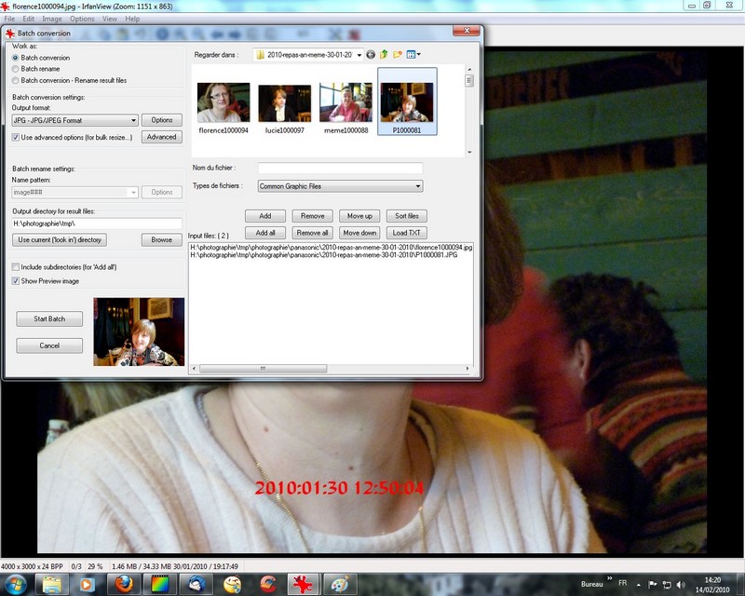Viewport: 745px width, 596px height.
Task: Click the volume speaker tray icon
Action: [x=681, y=585]
